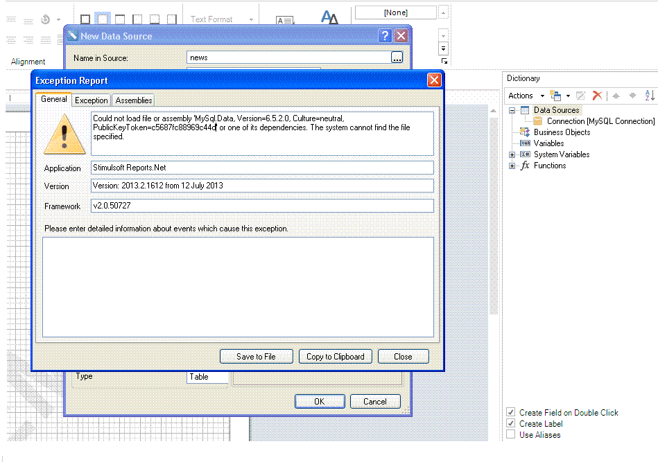Move the dictionary item up with the up arrow

[x=616, y=96]
